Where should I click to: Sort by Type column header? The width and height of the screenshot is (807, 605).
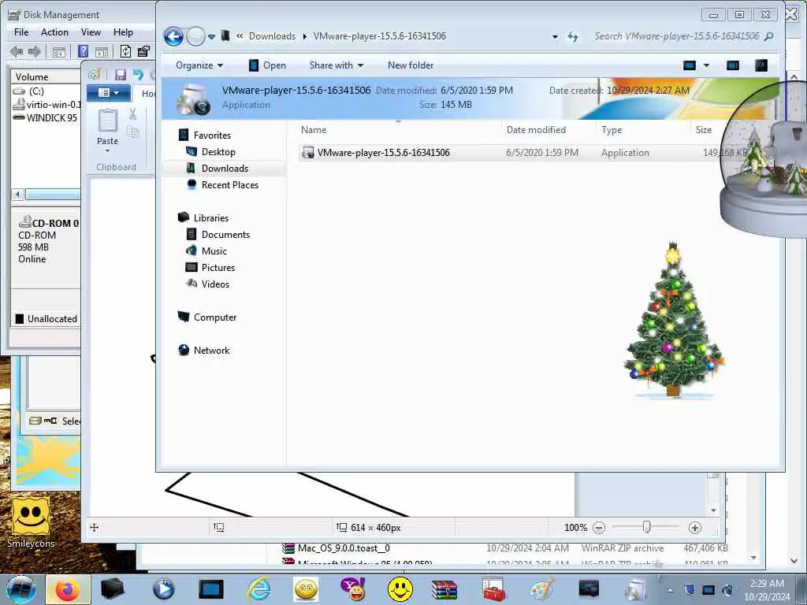click(x=612, y=130)
